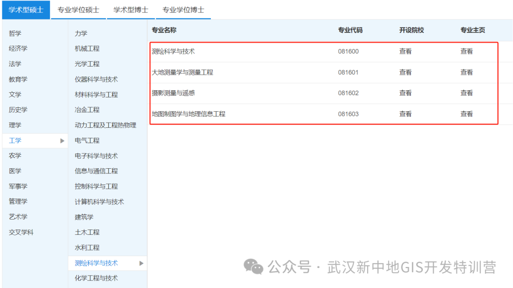The height and width of the screenshot is (288, 513).
Task: Select 力学 subdiscipline
Action: click(x=81, y=33)
